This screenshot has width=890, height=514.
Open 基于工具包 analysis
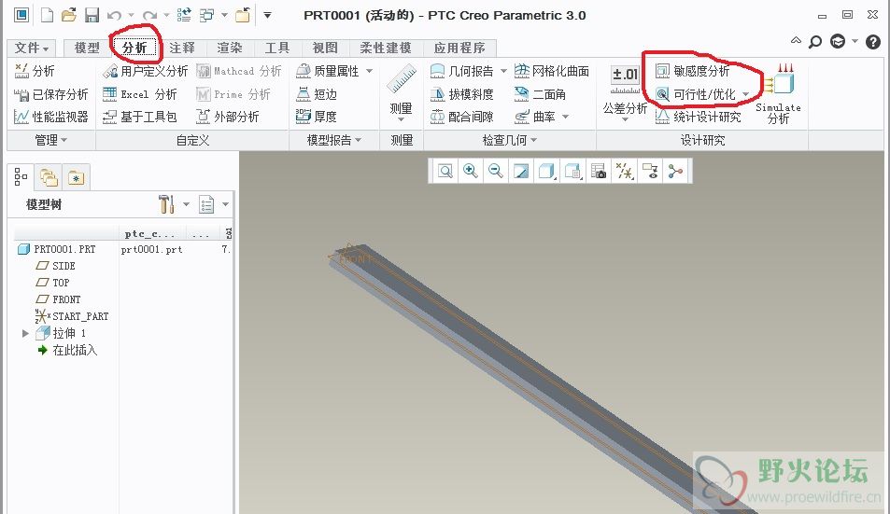coord(140,117)
